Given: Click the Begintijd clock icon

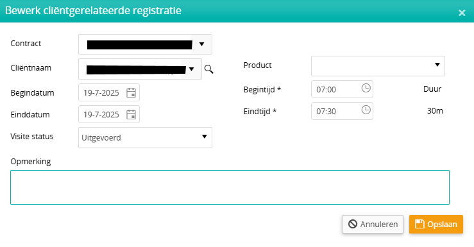Looking at the screenshot, I should 366,88.
